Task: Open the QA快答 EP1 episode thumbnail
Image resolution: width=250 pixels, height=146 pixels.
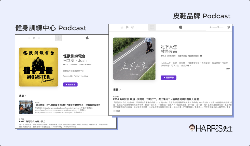Action: [x=26, y=107]
